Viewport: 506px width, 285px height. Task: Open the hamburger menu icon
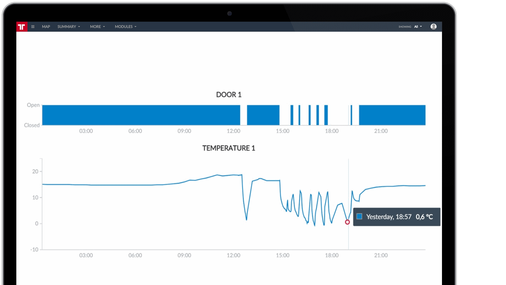tap(33, 27)
